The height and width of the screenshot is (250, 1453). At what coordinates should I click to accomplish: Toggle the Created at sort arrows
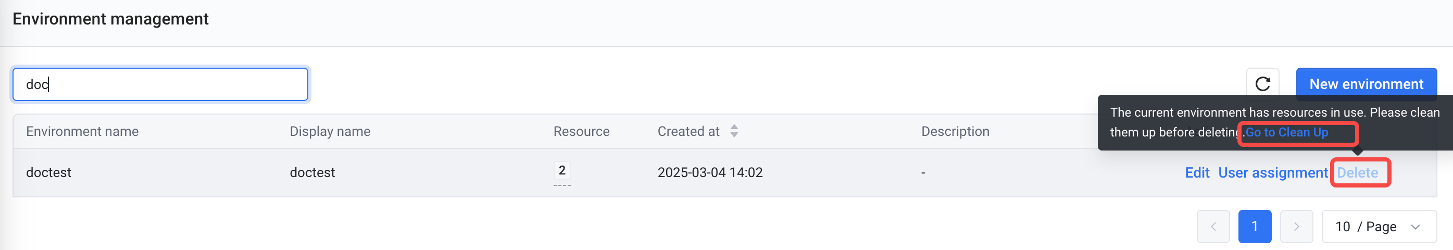click(x=734, y=131)
